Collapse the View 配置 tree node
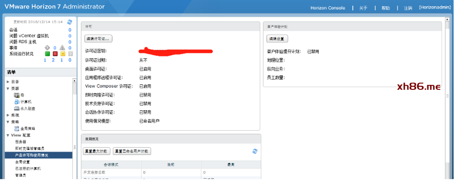 [x=8, y=135]
